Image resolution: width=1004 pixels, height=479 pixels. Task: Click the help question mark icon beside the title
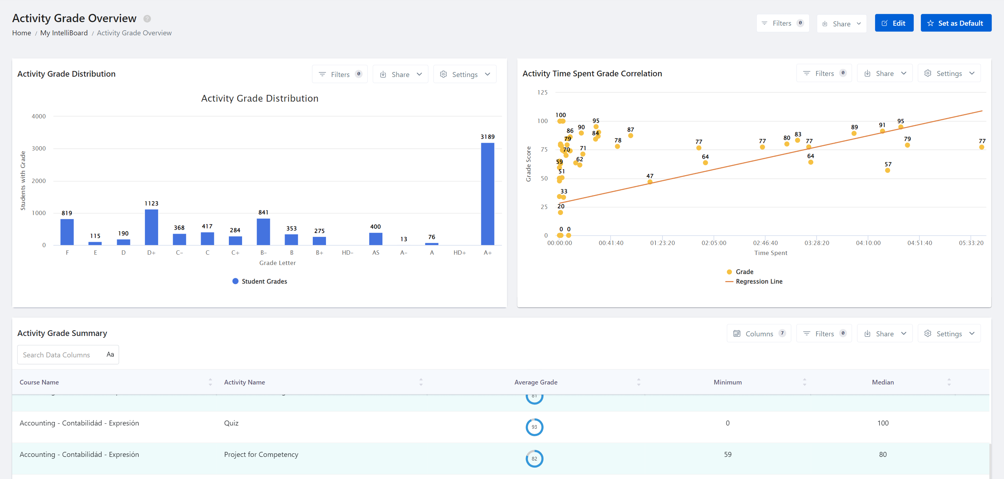tap(147, 19)
